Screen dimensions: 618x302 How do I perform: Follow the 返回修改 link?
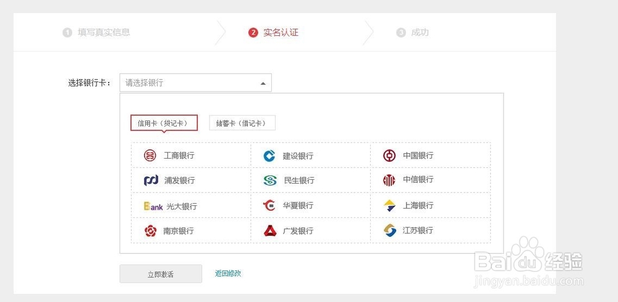pos(228,273)
